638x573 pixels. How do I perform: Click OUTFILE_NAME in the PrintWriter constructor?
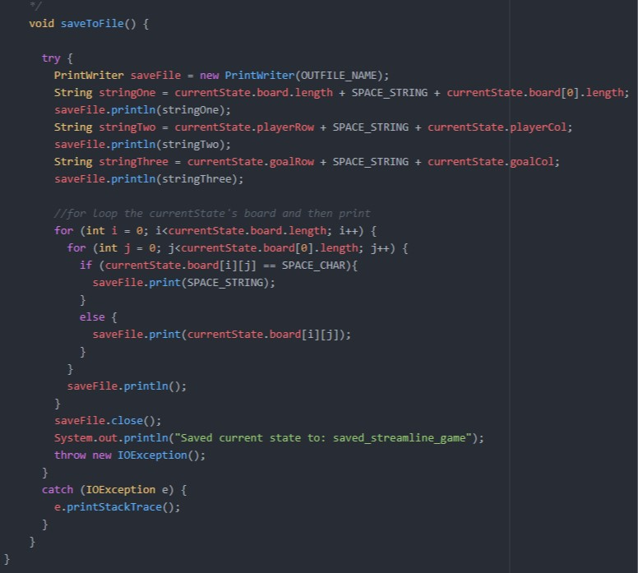pos(339,76)
